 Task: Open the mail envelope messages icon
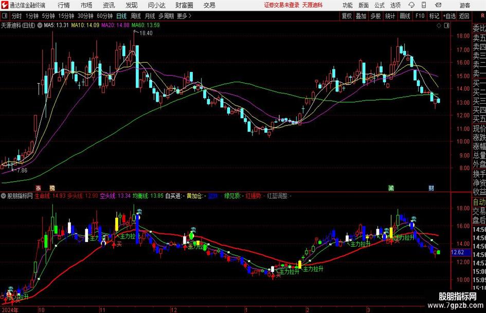(x=438, y=5)
